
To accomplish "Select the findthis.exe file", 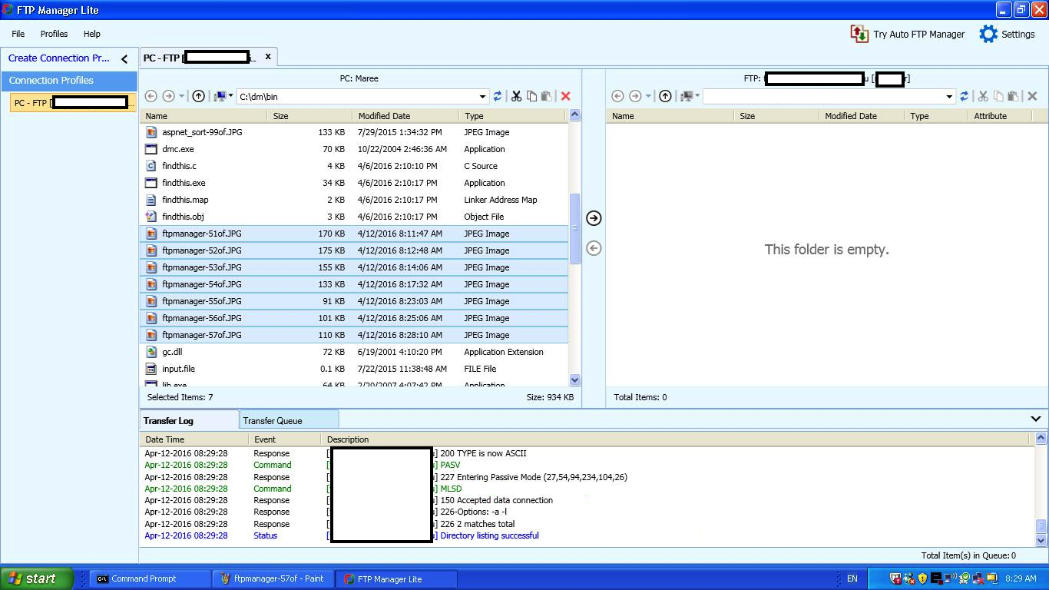I will [184, 183].
